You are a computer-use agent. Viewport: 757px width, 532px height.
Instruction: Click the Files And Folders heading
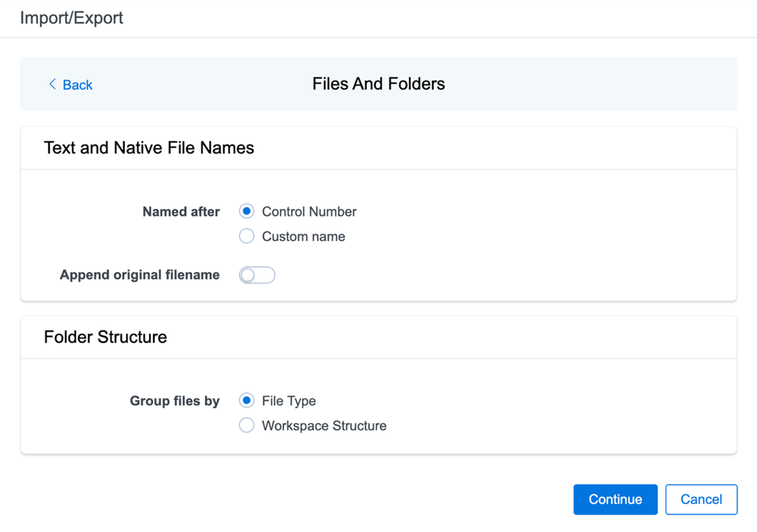[378, 84]
